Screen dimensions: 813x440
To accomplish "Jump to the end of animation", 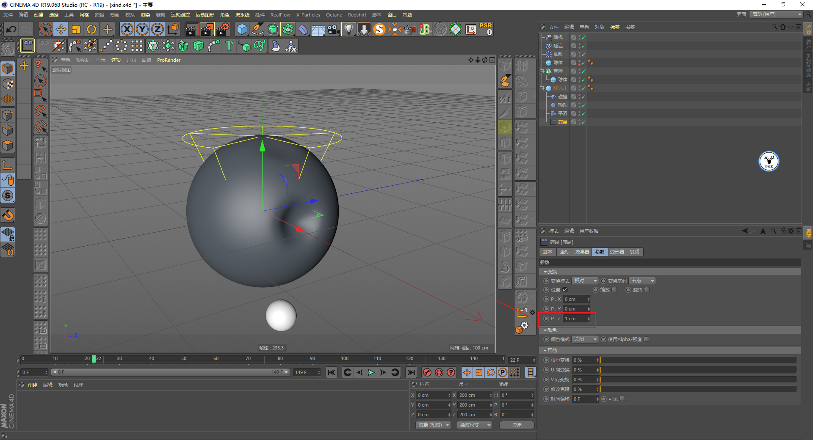I will pyautogui.click(x=411, y=372).
